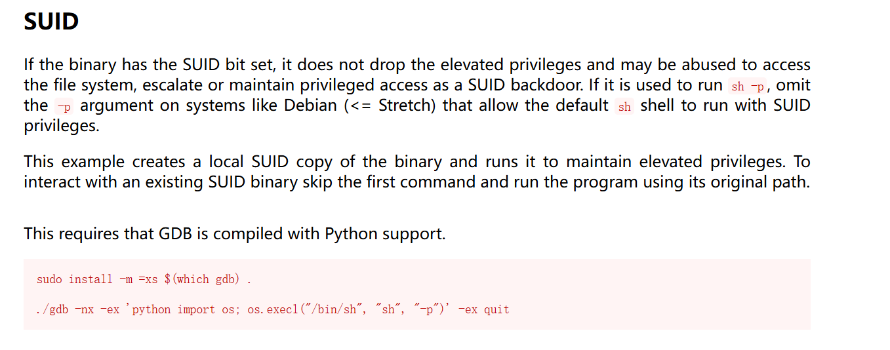This screenshot has width=890, height=350.
Task: Click the './gdb -nx -ex' command line
Action: coord(273,309)
